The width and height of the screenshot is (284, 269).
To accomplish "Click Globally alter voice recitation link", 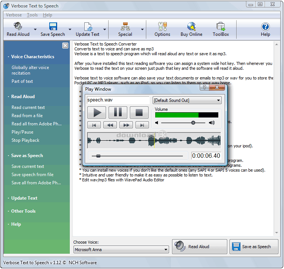I will [30, 70].
